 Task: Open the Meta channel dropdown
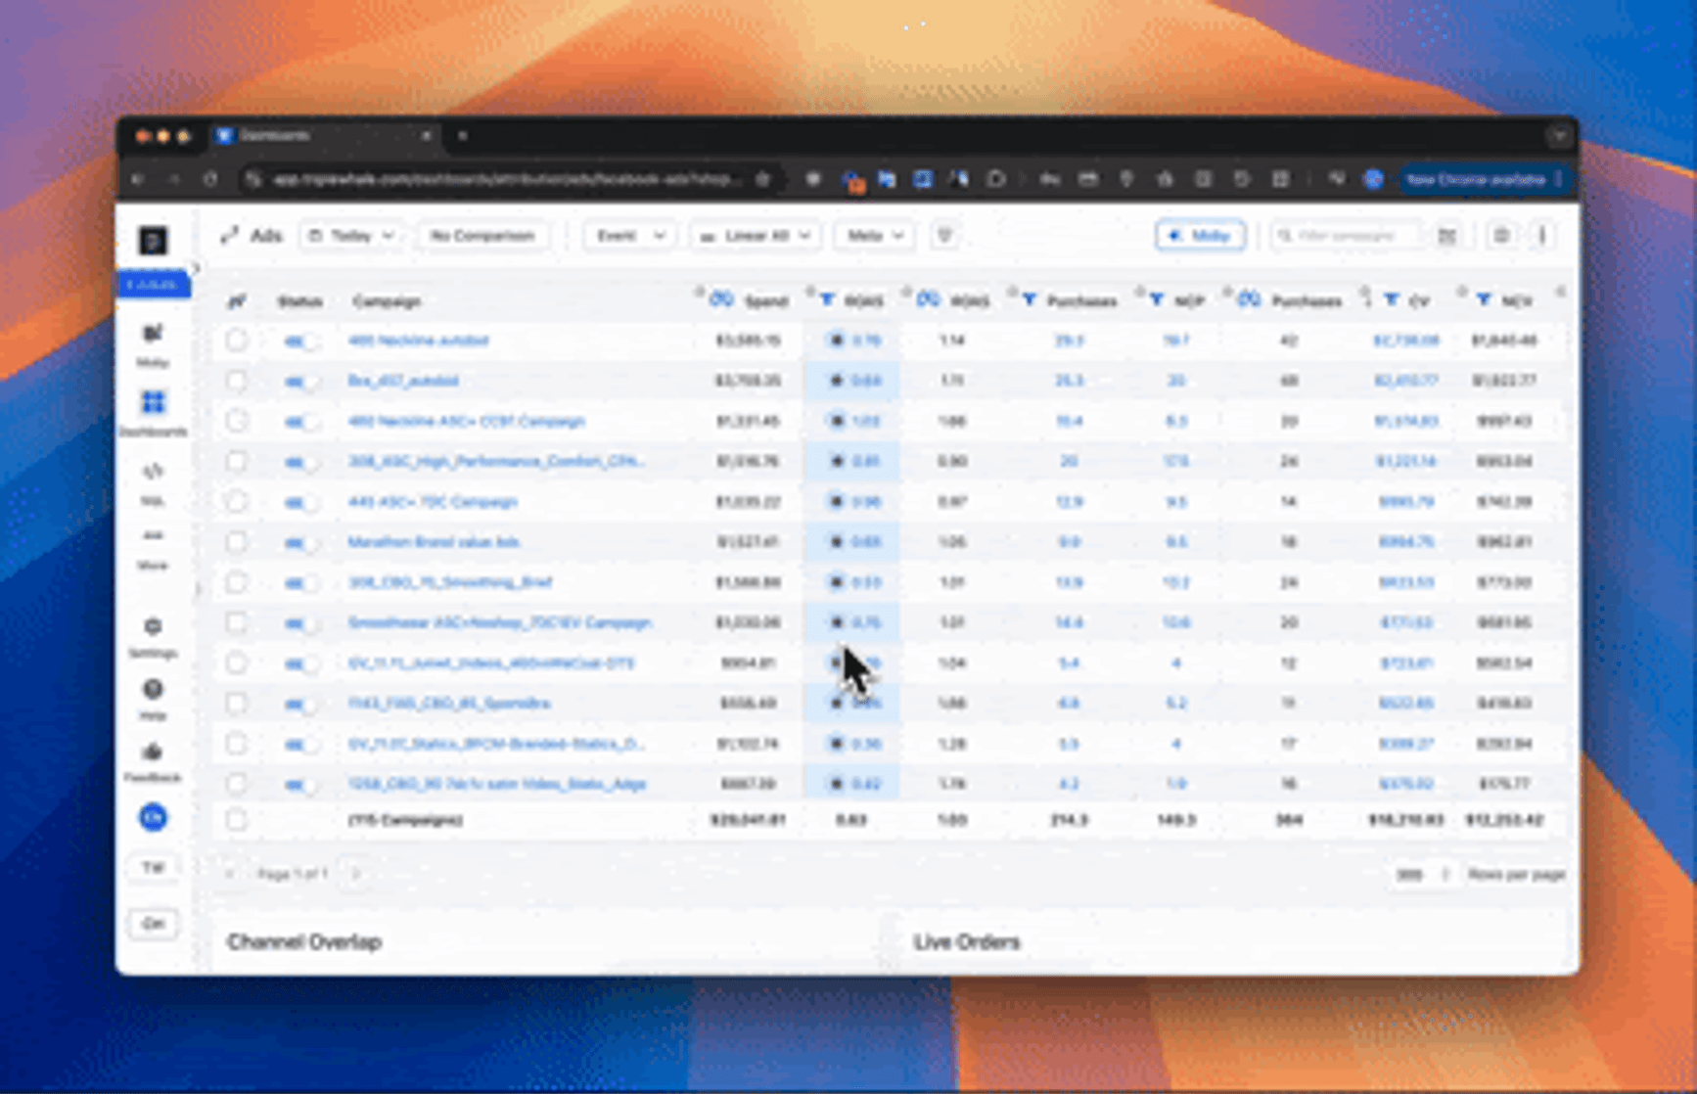(874, 236)
